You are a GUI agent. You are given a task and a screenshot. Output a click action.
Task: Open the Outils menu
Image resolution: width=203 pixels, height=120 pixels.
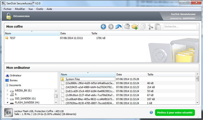click(40, 9)
